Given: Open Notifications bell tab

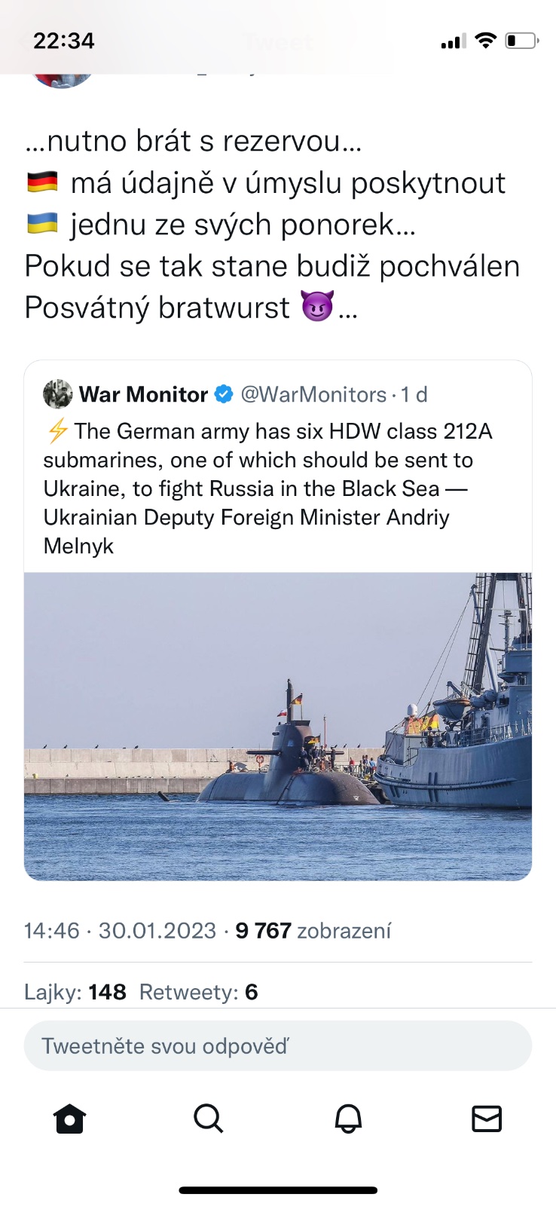Looking at the screenshot, I should coord(348,1119).
